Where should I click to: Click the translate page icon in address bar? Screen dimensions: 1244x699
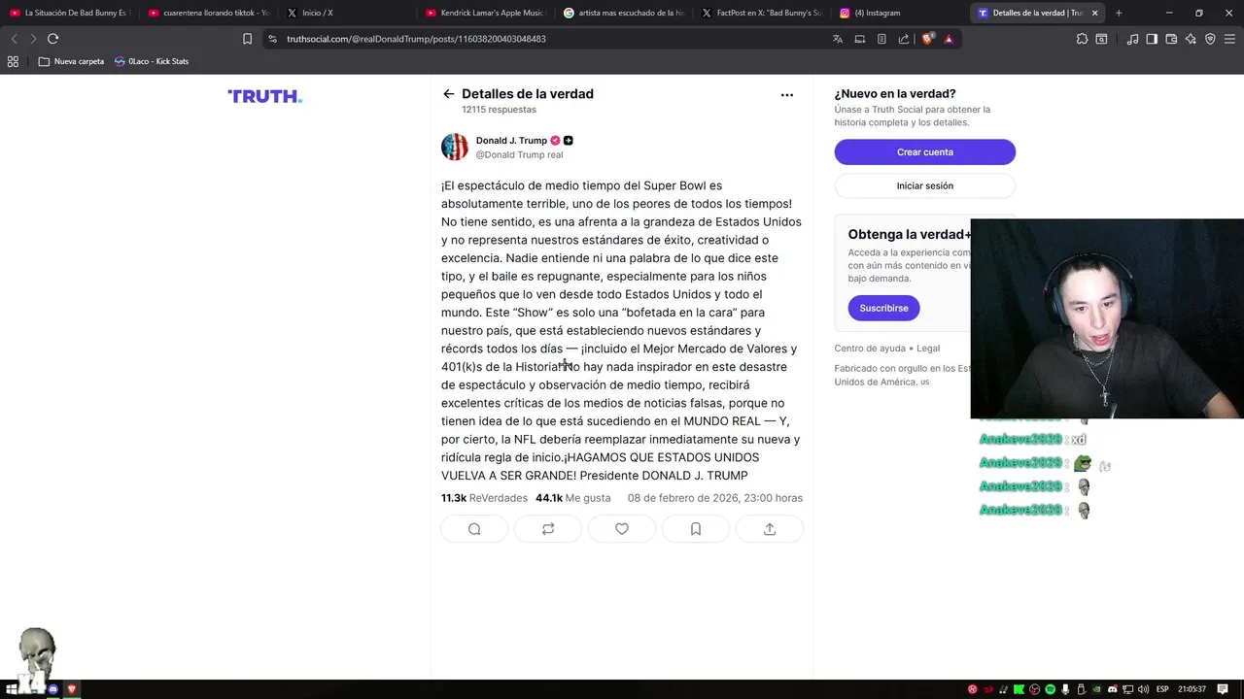click(838, 39)
